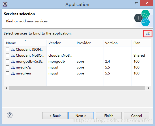Click the mysql-7p row's '100' plan

tap(136, 67)
